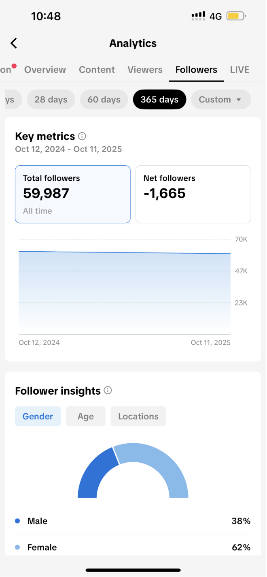Select the 365 days range pill
This screenshot has height=577, width=267.
click(159, 100)
